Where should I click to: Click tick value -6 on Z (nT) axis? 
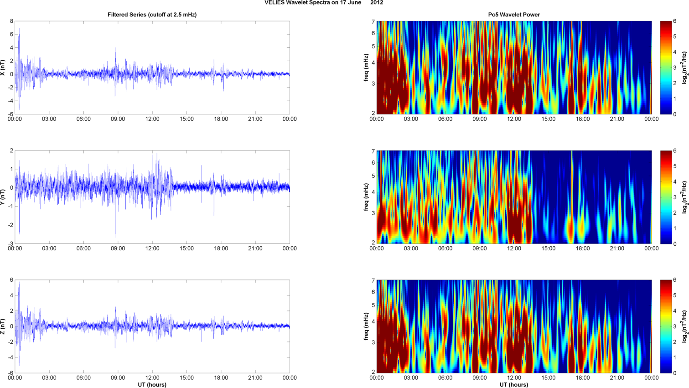(10, 373)
